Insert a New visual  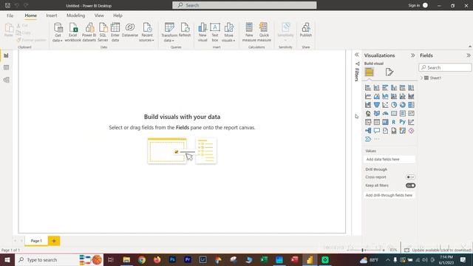pyautogui.click(x=203, y=33)
